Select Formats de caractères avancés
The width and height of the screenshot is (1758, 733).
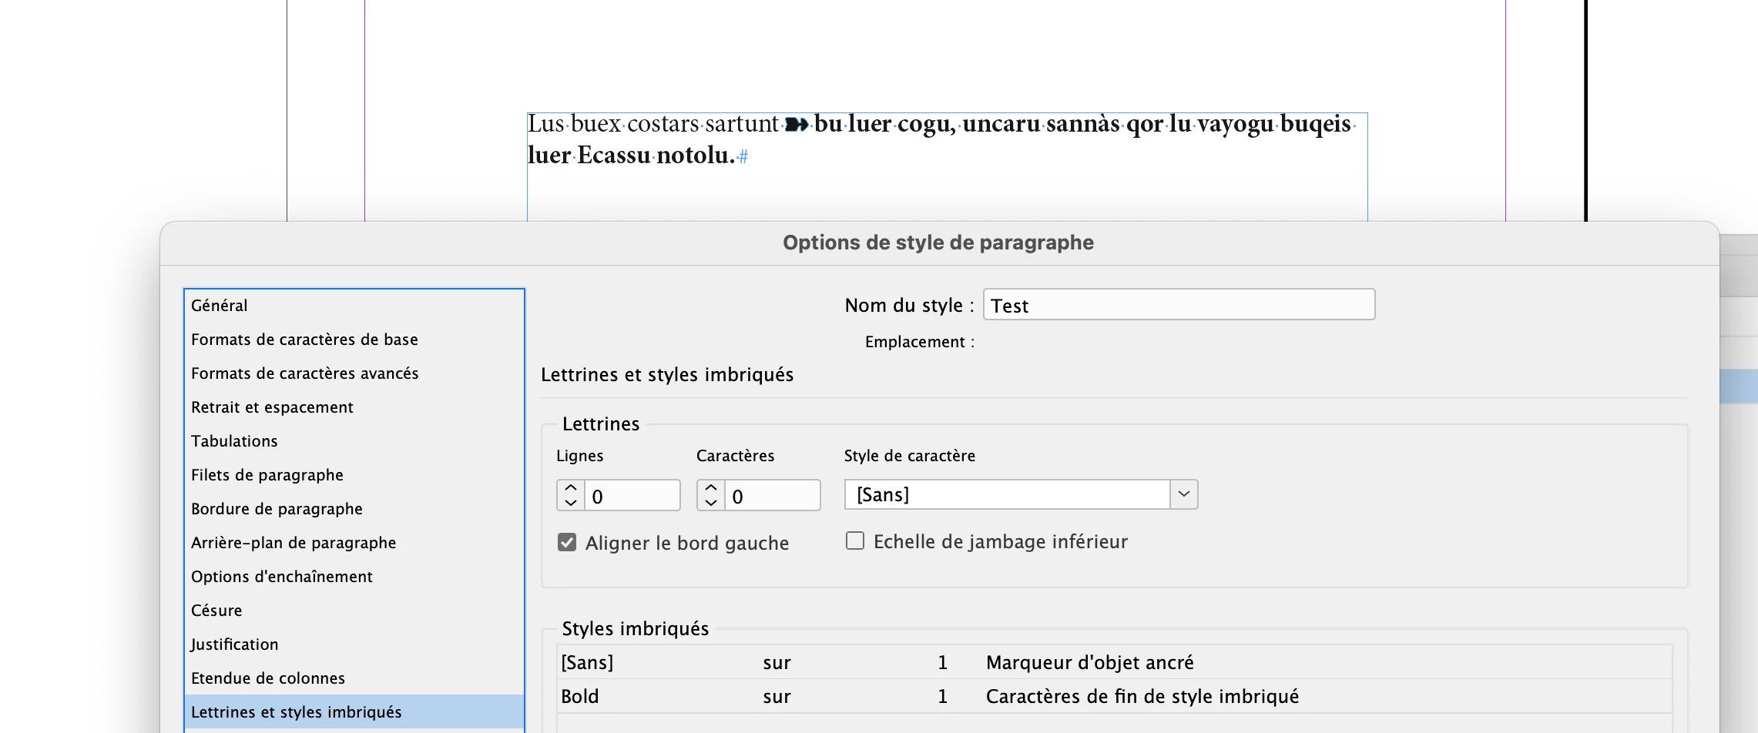point(304,373)
